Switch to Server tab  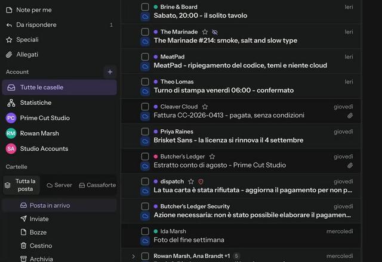pyautogui.click(x=59, y=185)
